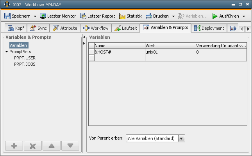Viewport: 252px width, 156px height.
Task: Click the X delete button
Action: [33, 146]
